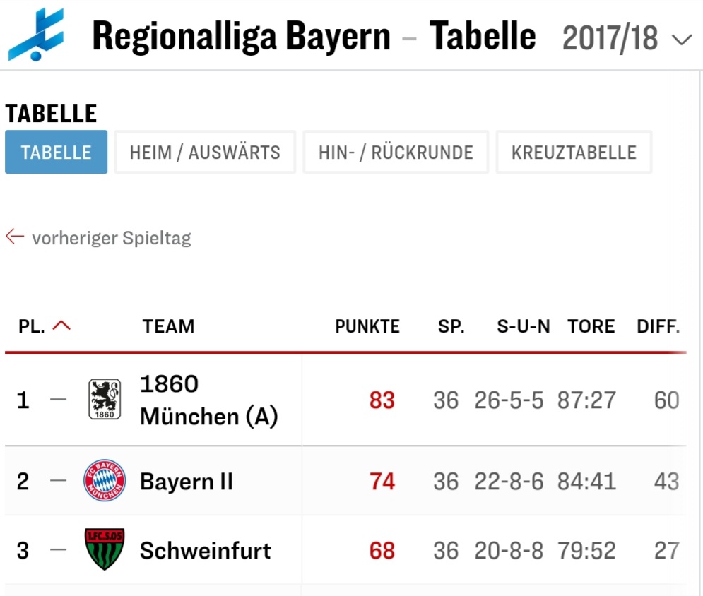Click the FC Bayern München crest
This screenshot has width=703, height=596.
105,480
